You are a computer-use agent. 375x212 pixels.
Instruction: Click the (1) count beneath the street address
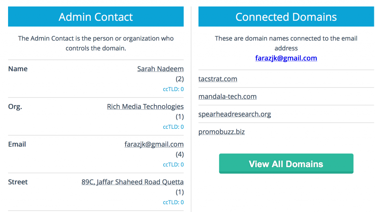(179, 192)
